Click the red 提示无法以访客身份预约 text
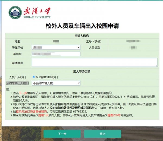 click(x=32, y=111)
